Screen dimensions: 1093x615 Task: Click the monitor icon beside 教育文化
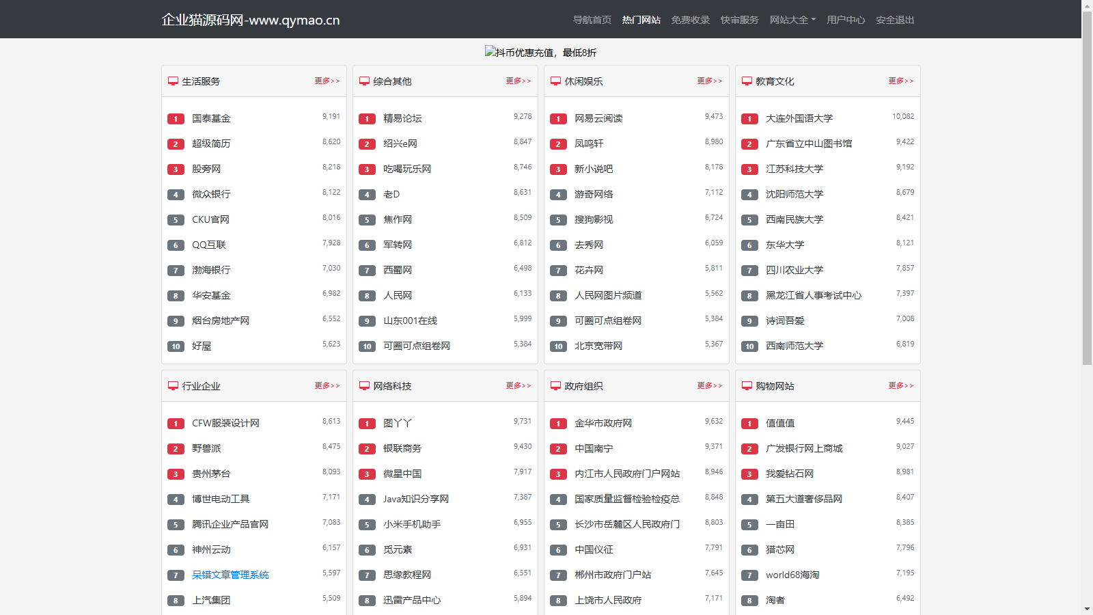point(747,81)
